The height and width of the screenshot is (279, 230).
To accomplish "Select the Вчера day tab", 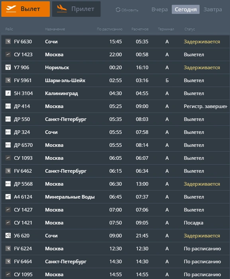I will pyautogui.click(x=159, y=10).
